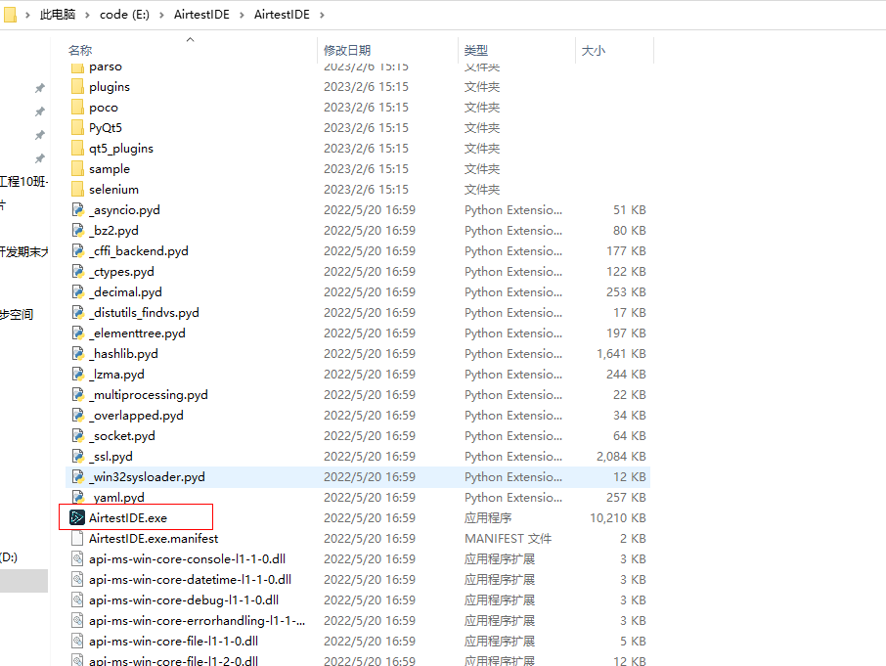Viewport: 886px width, 666px height.
Task: Click the _bz2.pyd file icon
Action: coord(77,230)
